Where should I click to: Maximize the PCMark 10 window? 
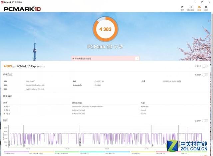[202, 2]
